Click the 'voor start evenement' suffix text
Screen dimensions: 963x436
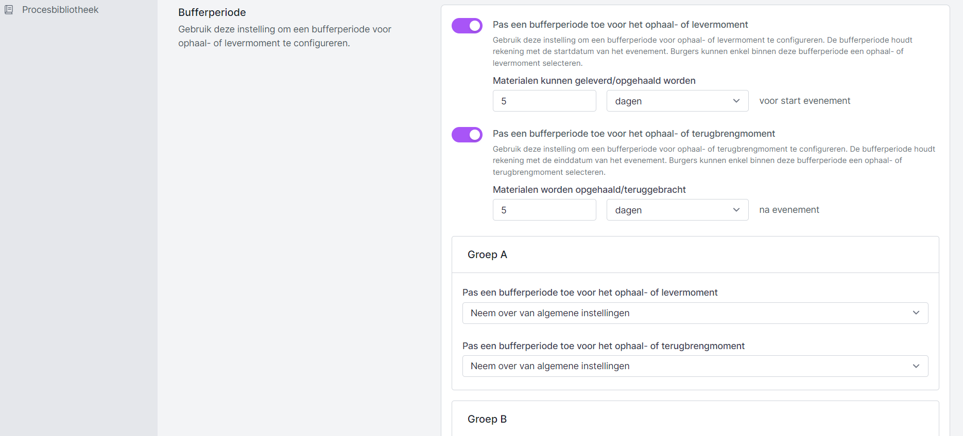pyautogui.click(x=804, y=101)
